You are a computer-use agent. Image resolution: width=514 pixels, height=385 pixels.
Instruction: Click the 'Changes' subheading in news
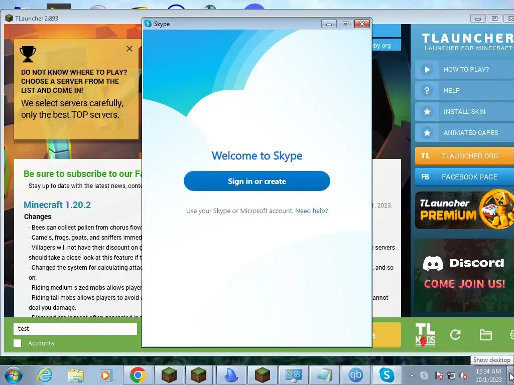point(38,217)
